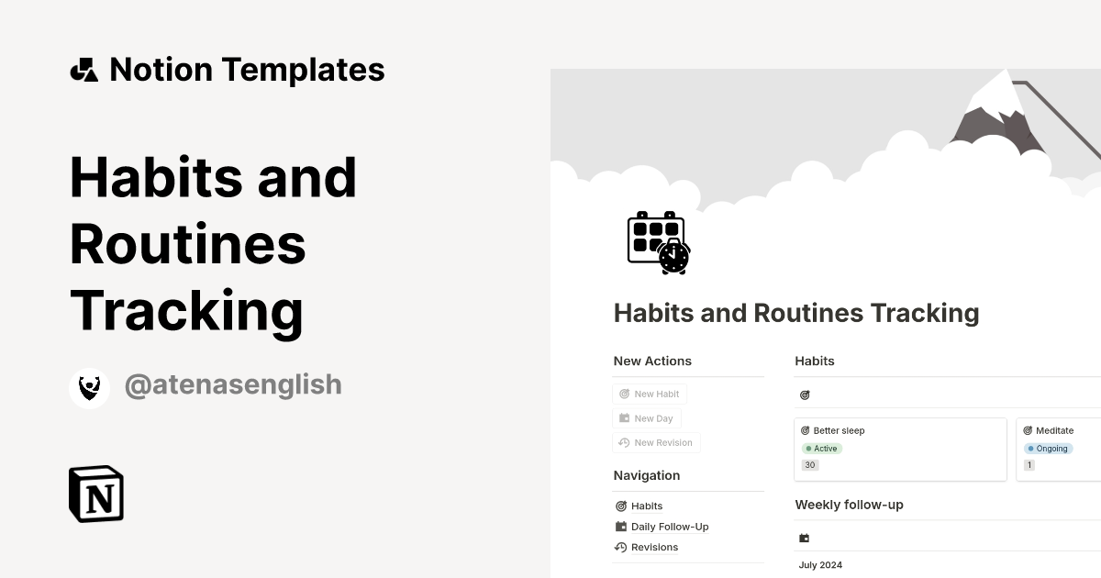Image resolution: width=1101 pixels, height=578 pixels.
Task: Open the Better sleep habit card
Action: pyautogui.click(x=900, y=449)
